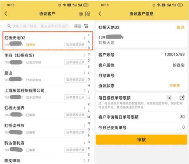Open settings gear in 协议客户 header

click(81, 14)
